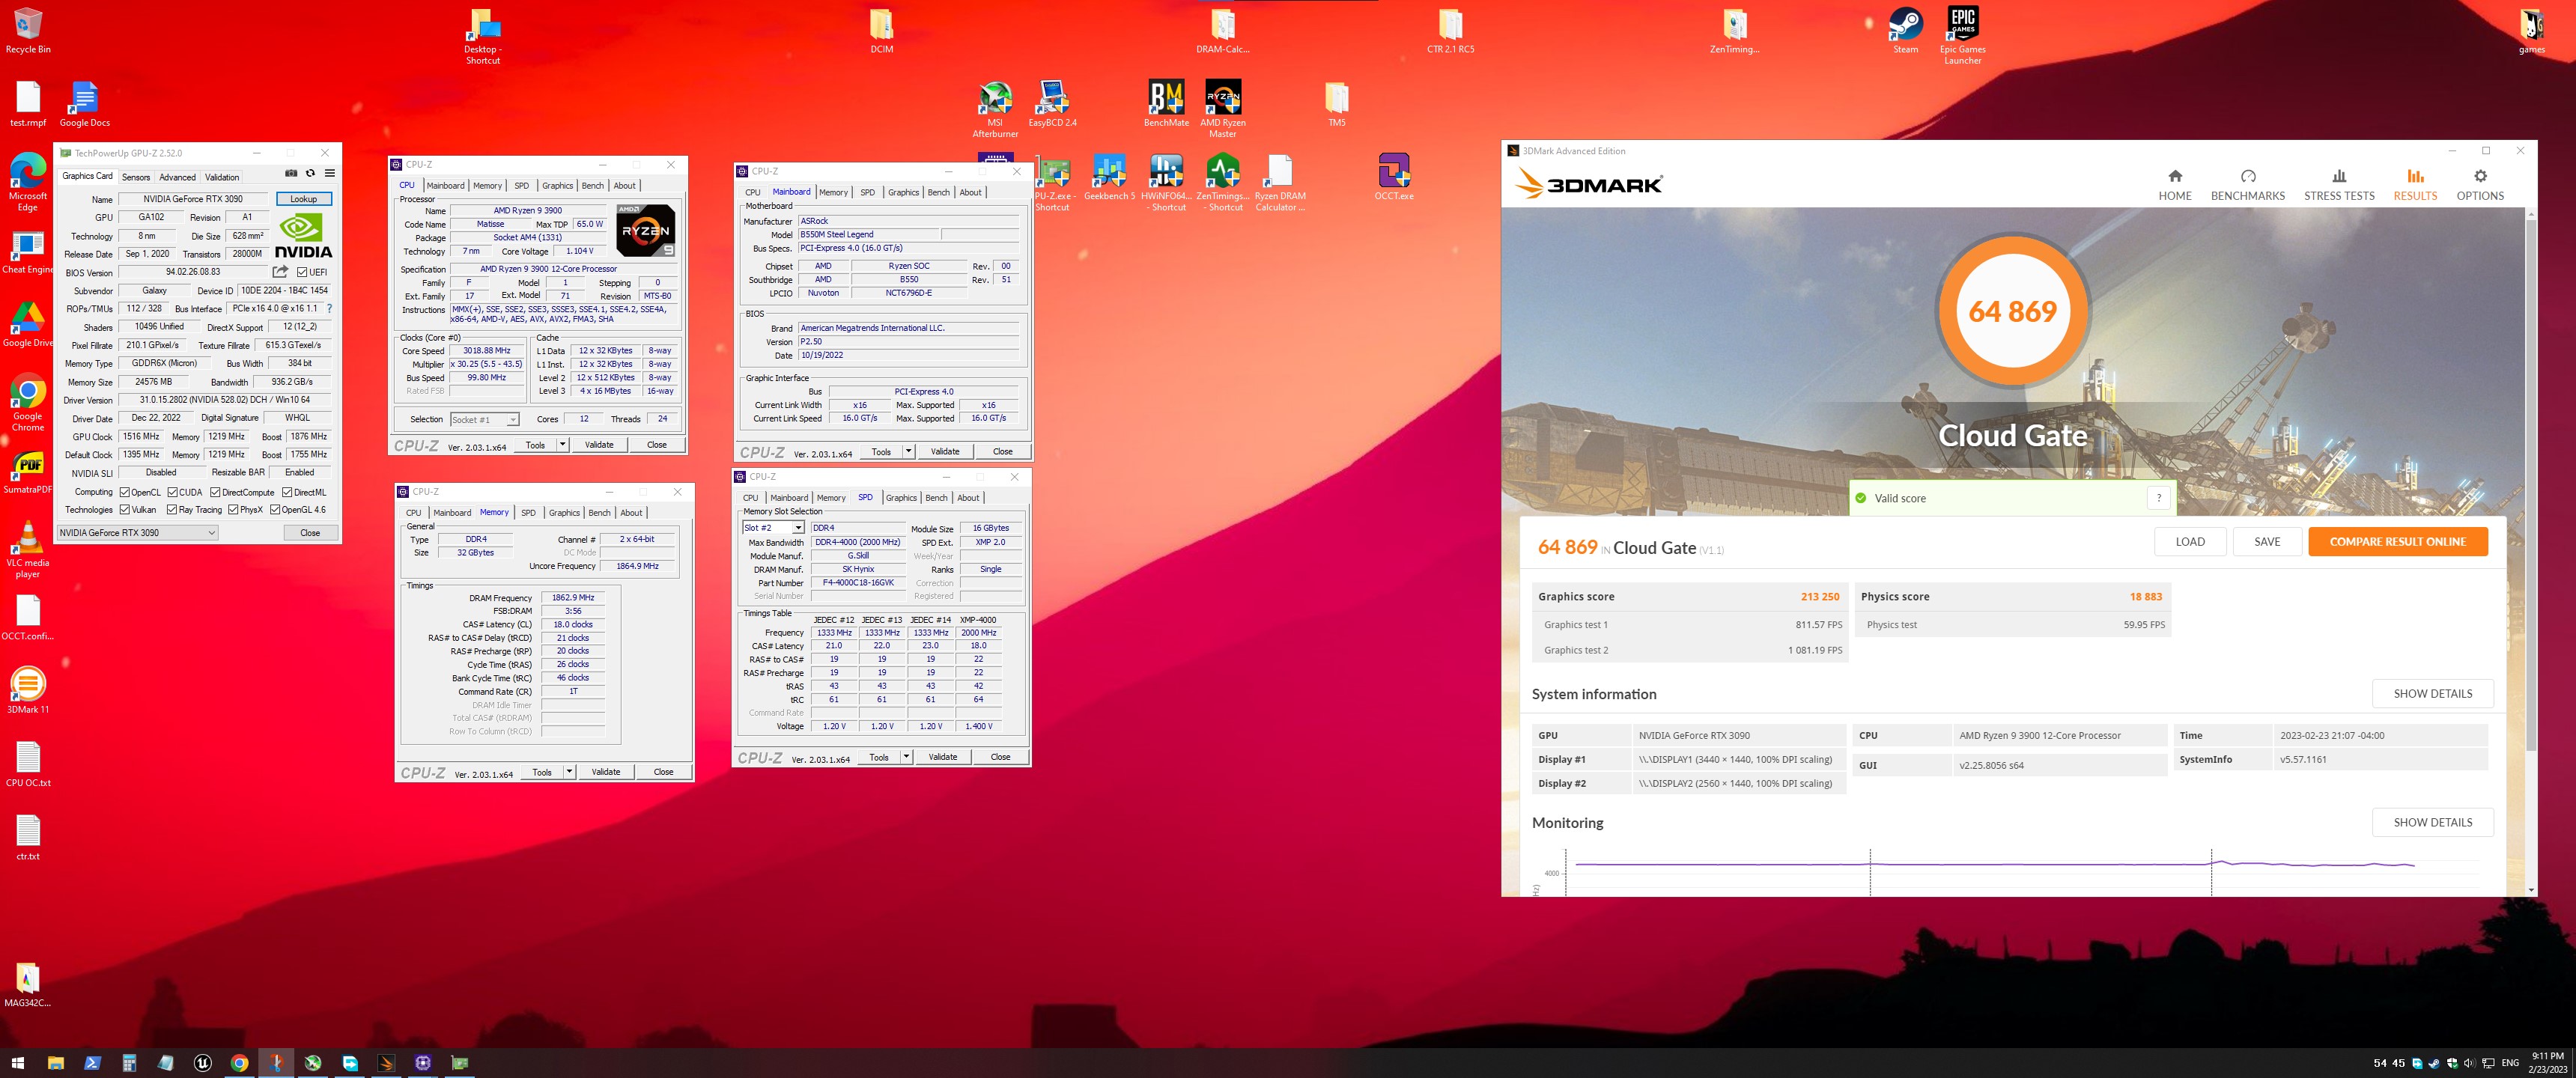
Task: Open the Steam desktop icon
Action: (1905, 31)
